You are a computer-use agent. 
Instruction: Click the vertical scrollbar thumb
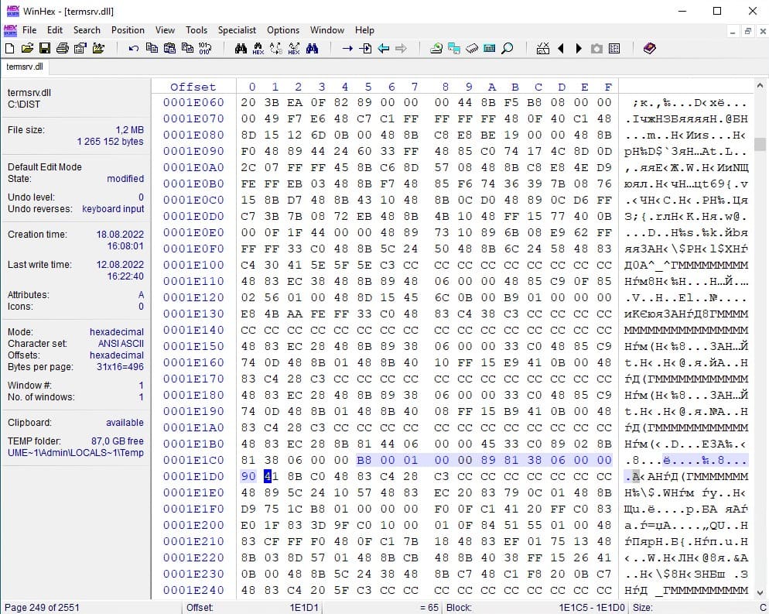(x=760, y=144)
